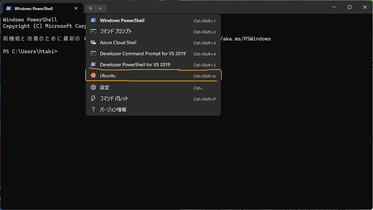The image size is (373, 210).
Task: Click the Ctrl+Shift+P shortcut text
Action: coord(205,99)
